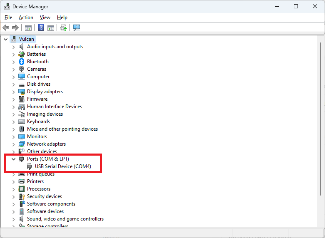
Task: Expand the Display adapters category
Action: [x=13, y=92]
